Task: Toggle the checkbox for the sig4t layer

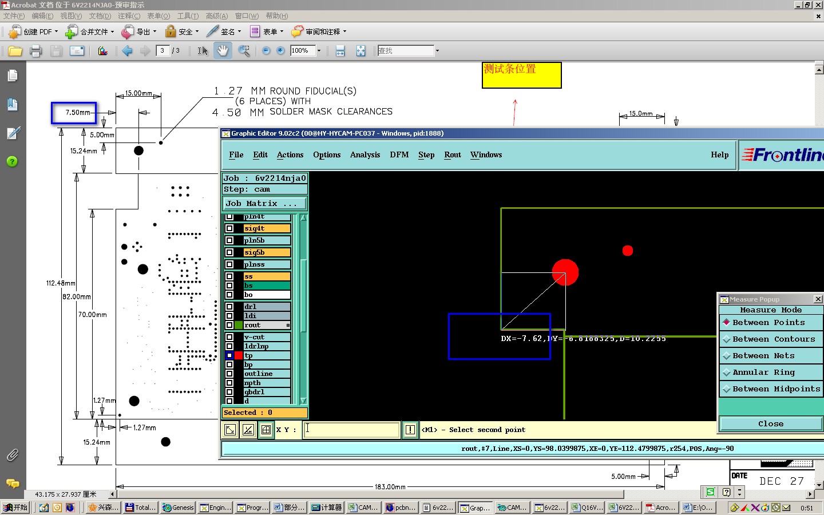Action: (x=229, y=228)
